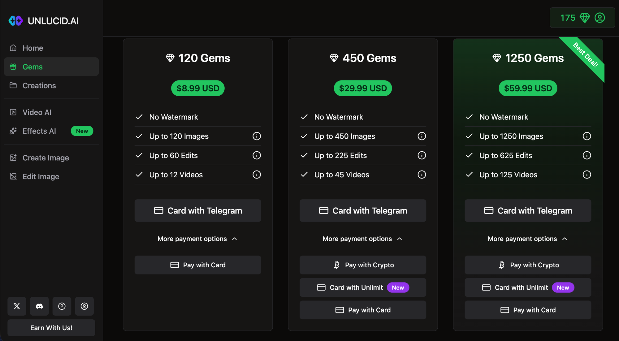Viewport: 619px width, 341px height.
Task: Show info for Up to 225 Edits
Action: pos(422,155)
